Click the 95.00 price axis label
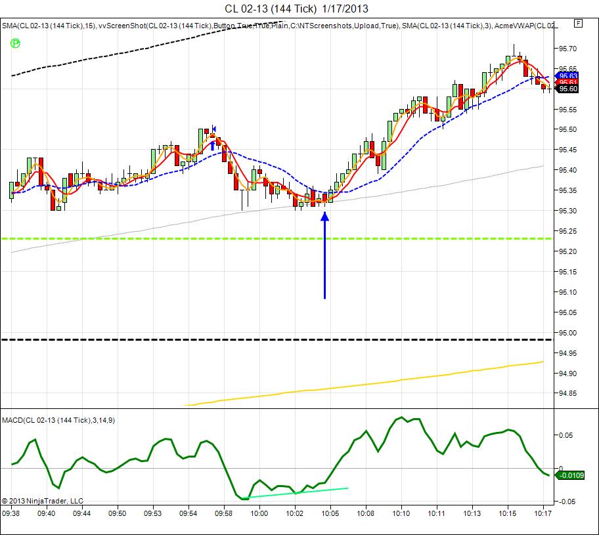 pos(567,333)
